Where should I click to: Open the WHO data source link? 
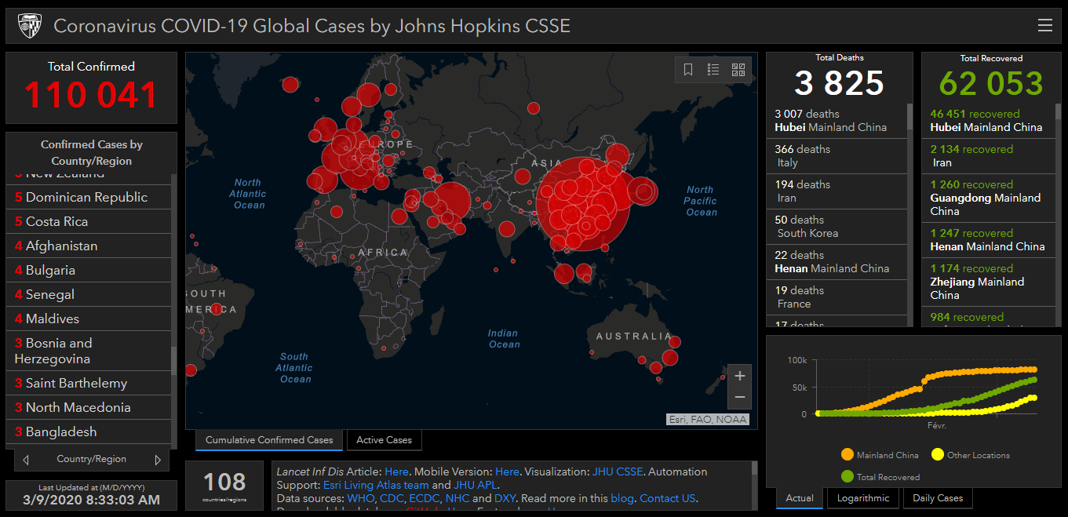[360, 498]
